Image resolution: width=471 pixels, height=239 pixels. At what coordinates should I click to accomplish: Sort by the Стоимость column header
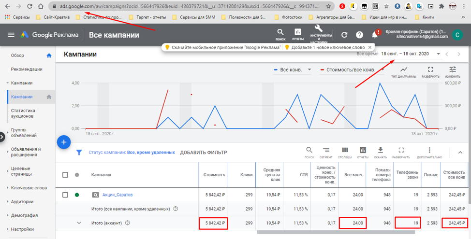click(x=214, y=174)
